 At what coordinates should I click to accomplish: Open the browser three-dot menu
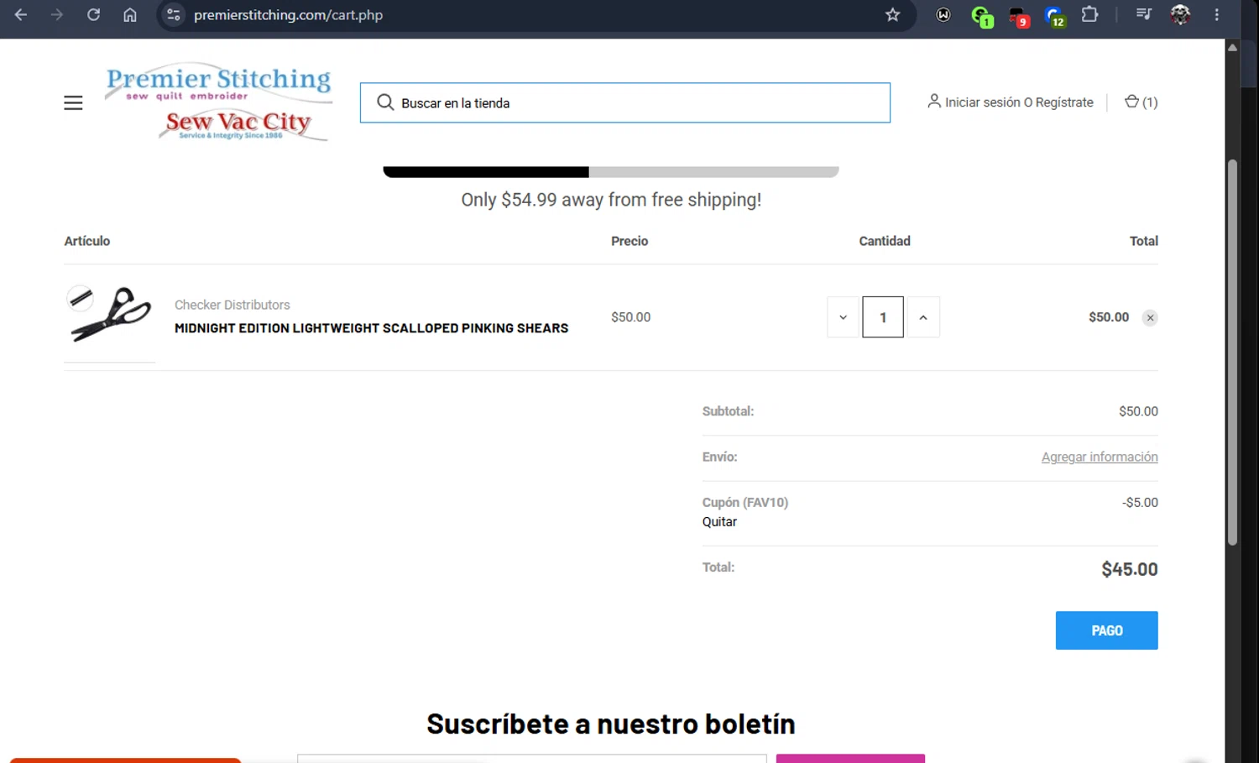[x=1216, y=14]
